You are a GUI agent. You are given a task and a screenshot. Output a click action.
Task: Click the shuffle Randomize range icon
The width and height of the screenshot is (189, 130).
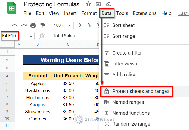(107, 124)
